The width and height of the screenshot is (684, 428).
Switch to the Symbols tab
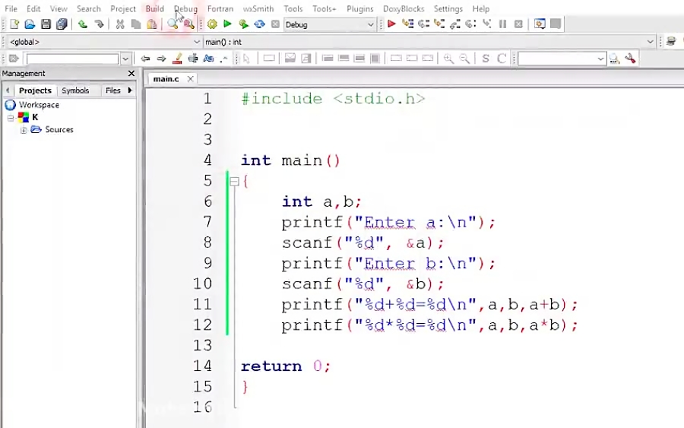pos(75,90)
